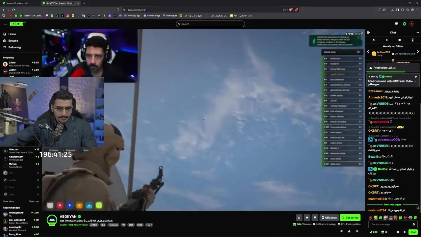Screen dimensions: 421x237
Task: Click the chat bubble icon beside gear
Action: (398, 232)
